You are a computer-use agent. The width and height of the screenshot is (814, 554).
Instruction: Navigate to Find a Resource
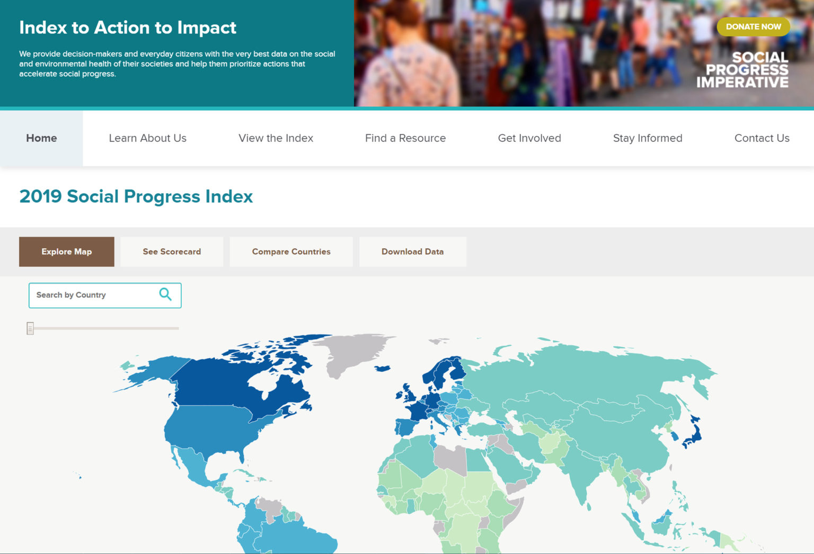[x=405, y=138]
